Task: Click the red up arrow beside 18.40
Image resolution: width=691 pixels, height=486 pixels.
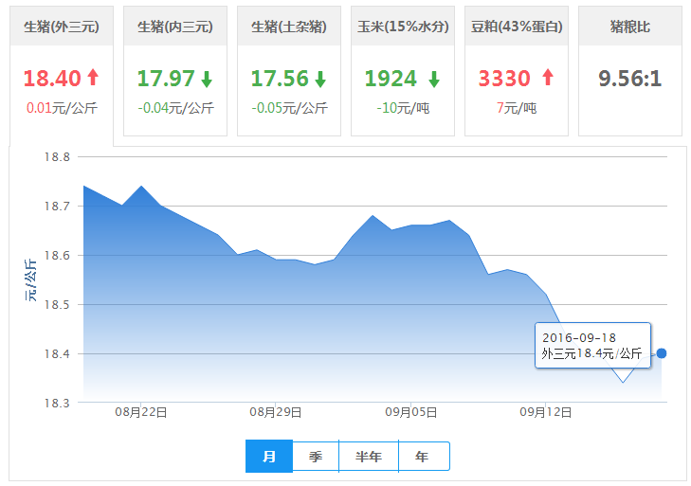Action: (93, 78)
